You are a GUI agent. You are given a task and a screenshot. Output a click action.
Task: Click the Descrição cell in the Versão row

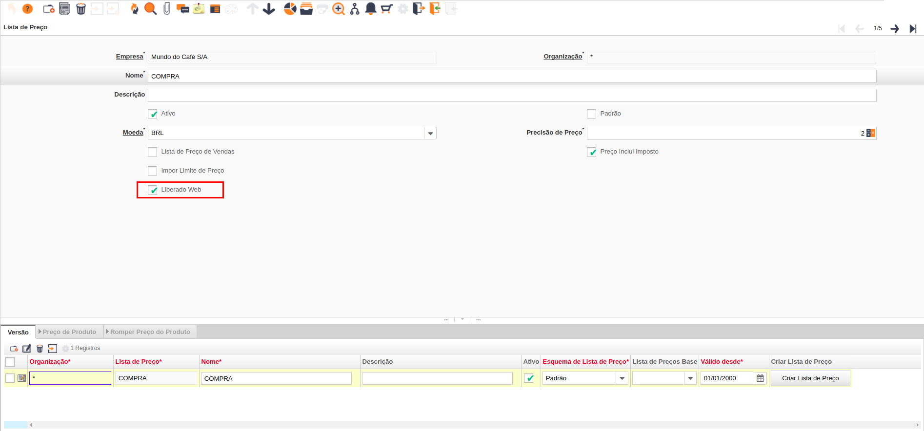437,378
